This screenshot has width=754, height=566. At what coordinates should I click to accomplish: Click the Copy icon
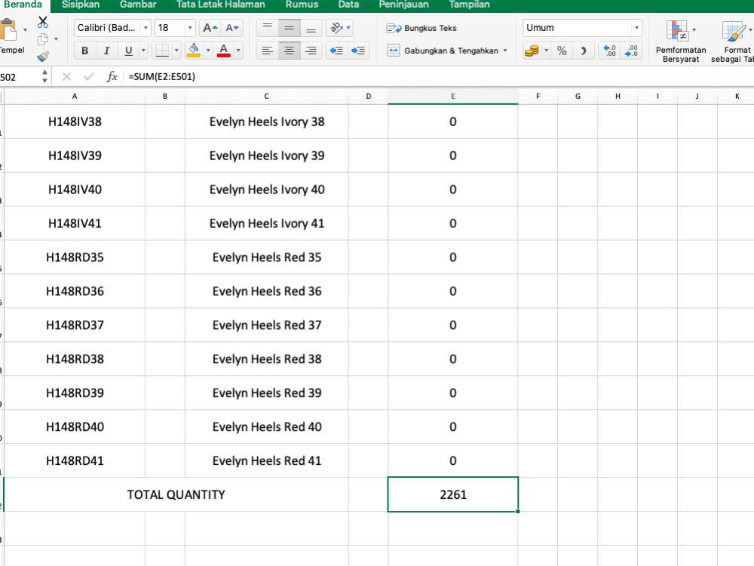[43, 39]
